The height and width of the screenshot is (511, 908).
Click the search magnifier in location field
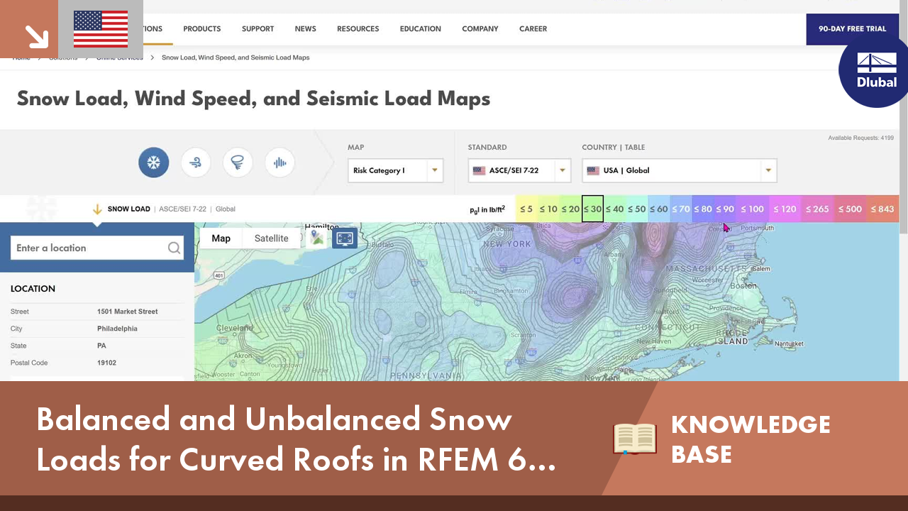tap(174, 248)
